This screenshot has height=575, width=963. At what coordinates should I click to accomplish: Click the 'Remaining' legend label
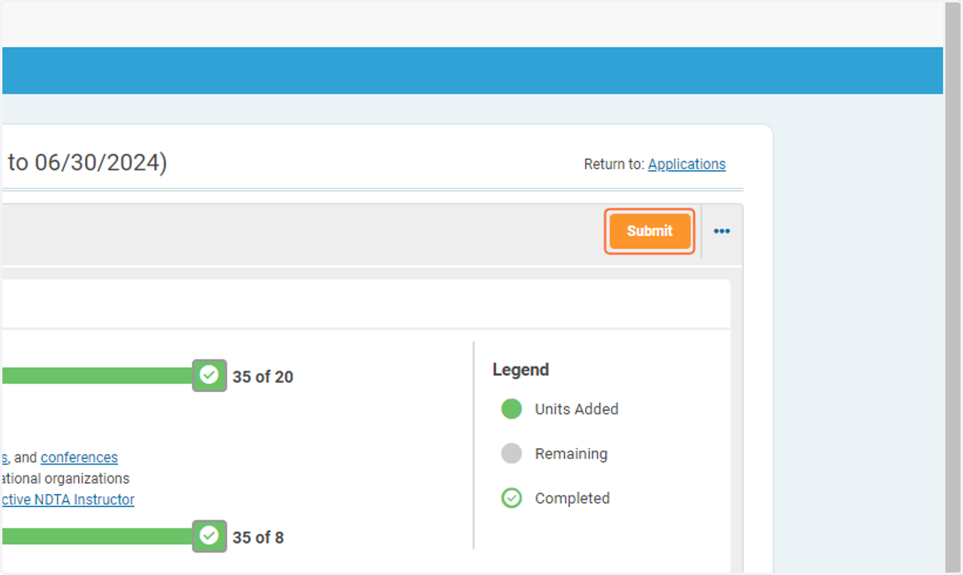pos(571,454)
